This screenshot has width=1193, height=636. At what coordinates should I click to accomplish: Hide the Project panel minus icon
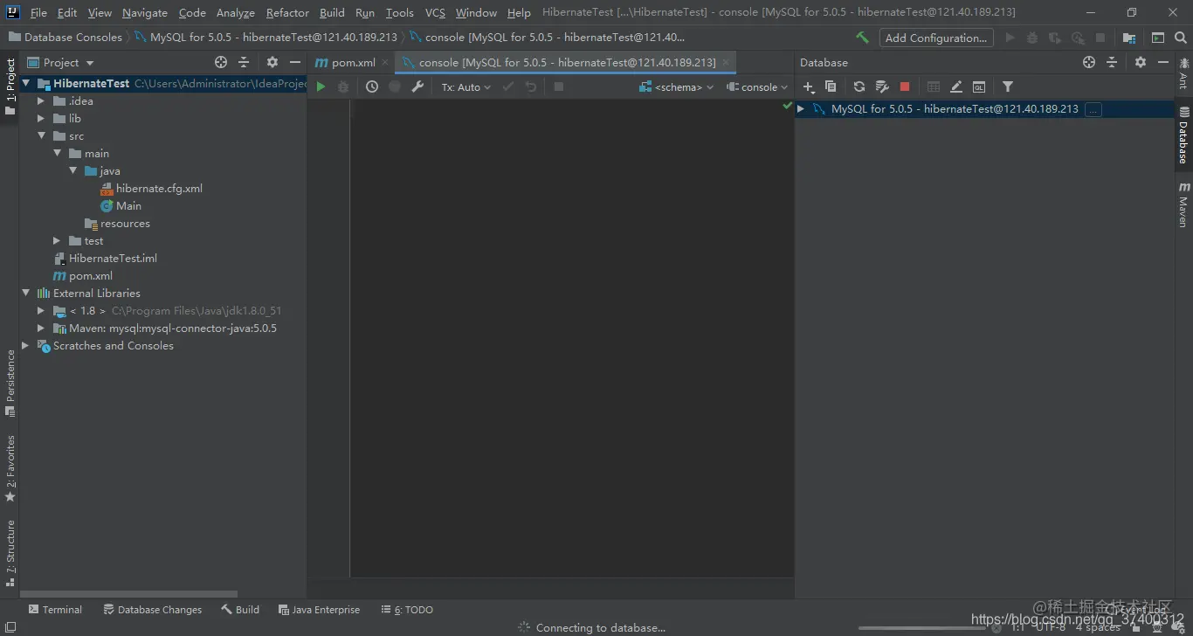tap(295, 62)
